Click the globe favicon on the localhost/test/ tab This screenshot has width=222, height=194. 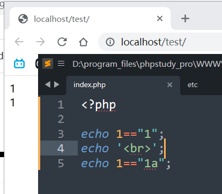(23, 19)
